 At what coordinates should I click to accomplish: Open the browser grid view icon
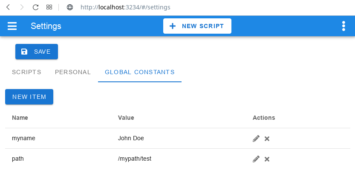[x=49, y=7]
